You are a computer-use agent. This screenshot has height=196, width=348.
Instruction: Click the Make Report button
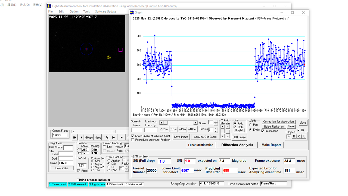[271, 145]
